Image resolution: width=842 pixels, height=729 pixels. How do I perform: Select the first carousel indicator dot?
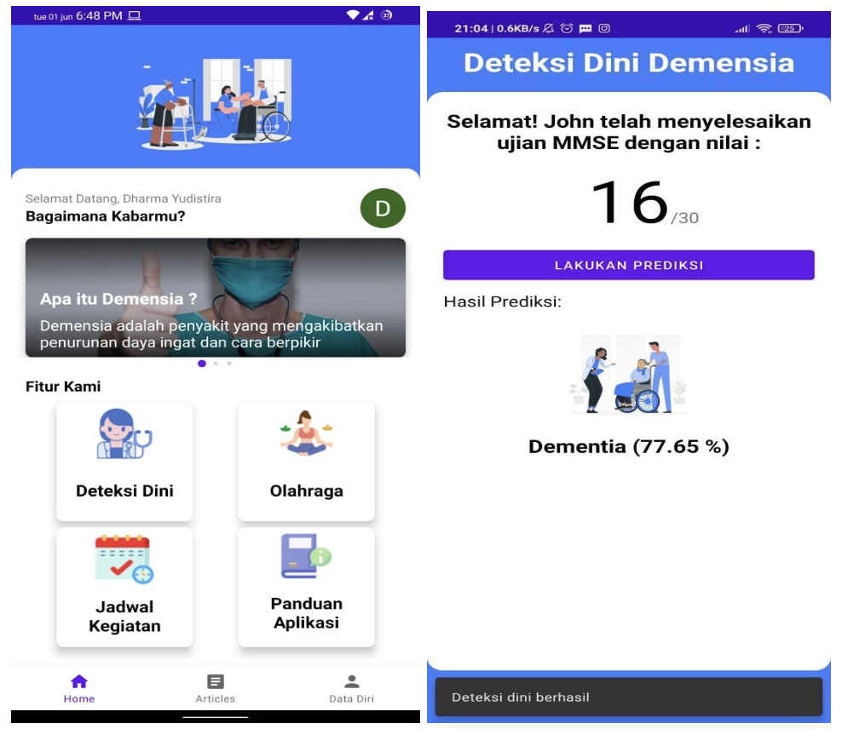[x=202, y=364]
